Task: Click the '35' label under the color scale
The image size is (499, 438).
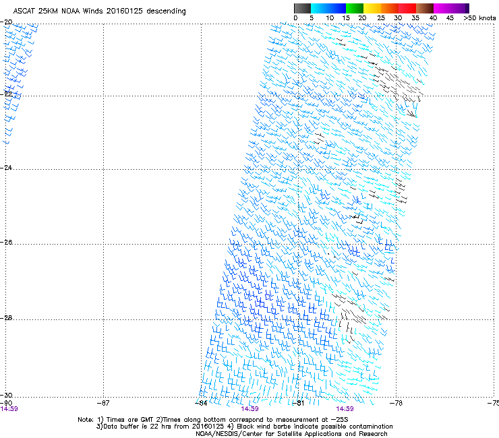Action: (415, 18)
